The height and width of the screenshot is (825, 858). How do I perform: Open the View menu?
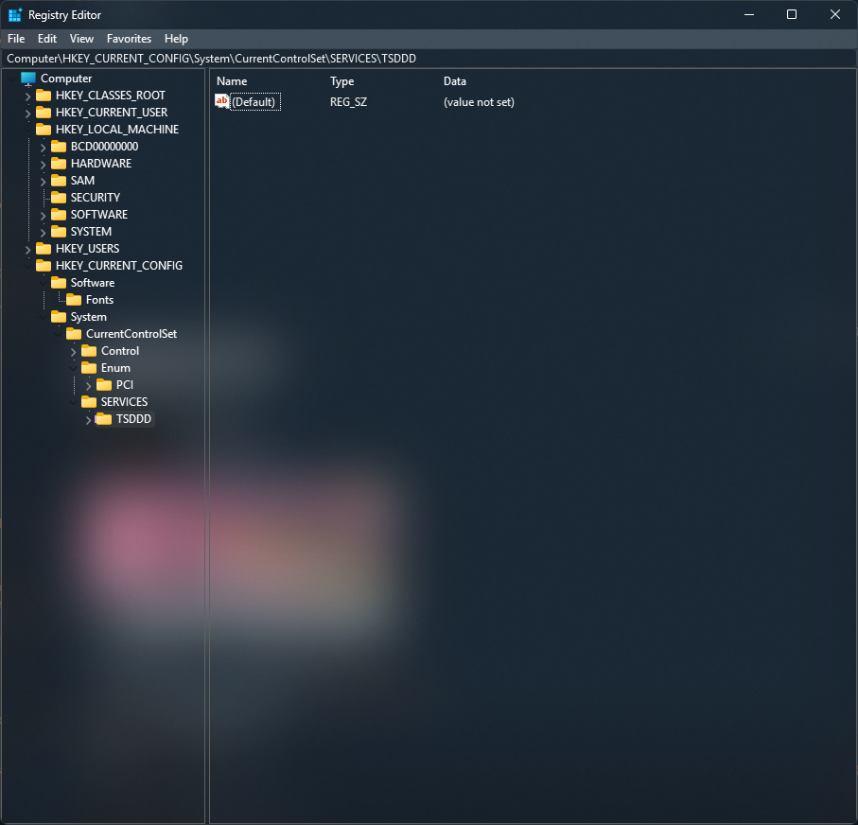point(81,39)
